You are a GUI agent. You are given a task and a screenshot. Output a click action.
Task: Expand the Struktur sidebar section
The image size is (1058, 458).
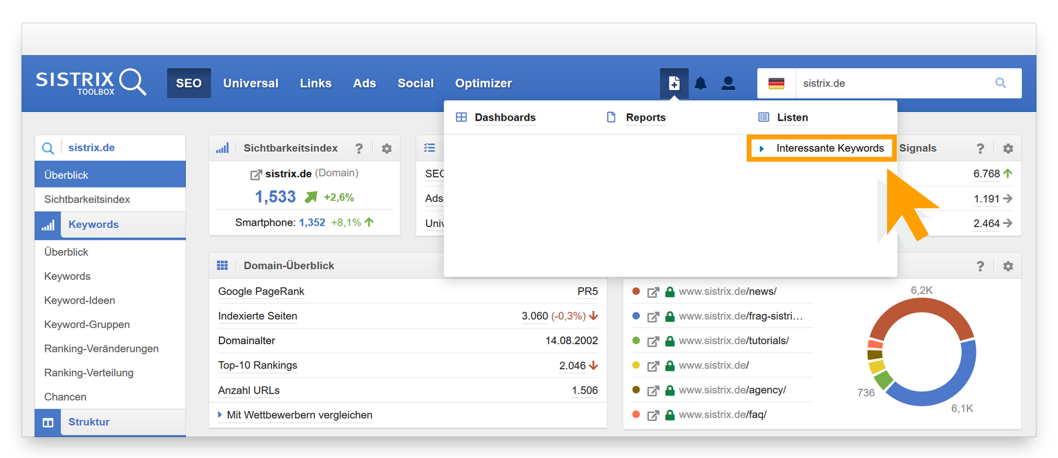(88, 422)
